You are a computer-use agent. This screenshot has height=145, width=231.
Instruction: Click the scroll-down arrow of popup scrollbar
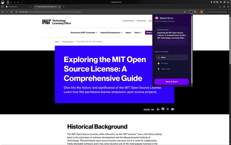click(192, 85)
